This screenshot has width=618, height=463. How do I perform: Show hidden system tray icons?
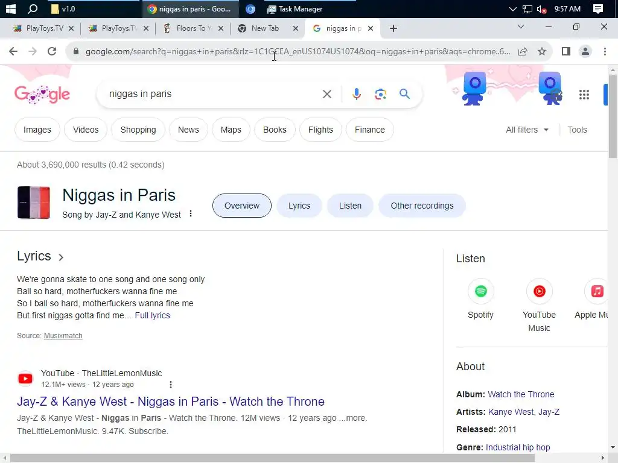[512, 8]
